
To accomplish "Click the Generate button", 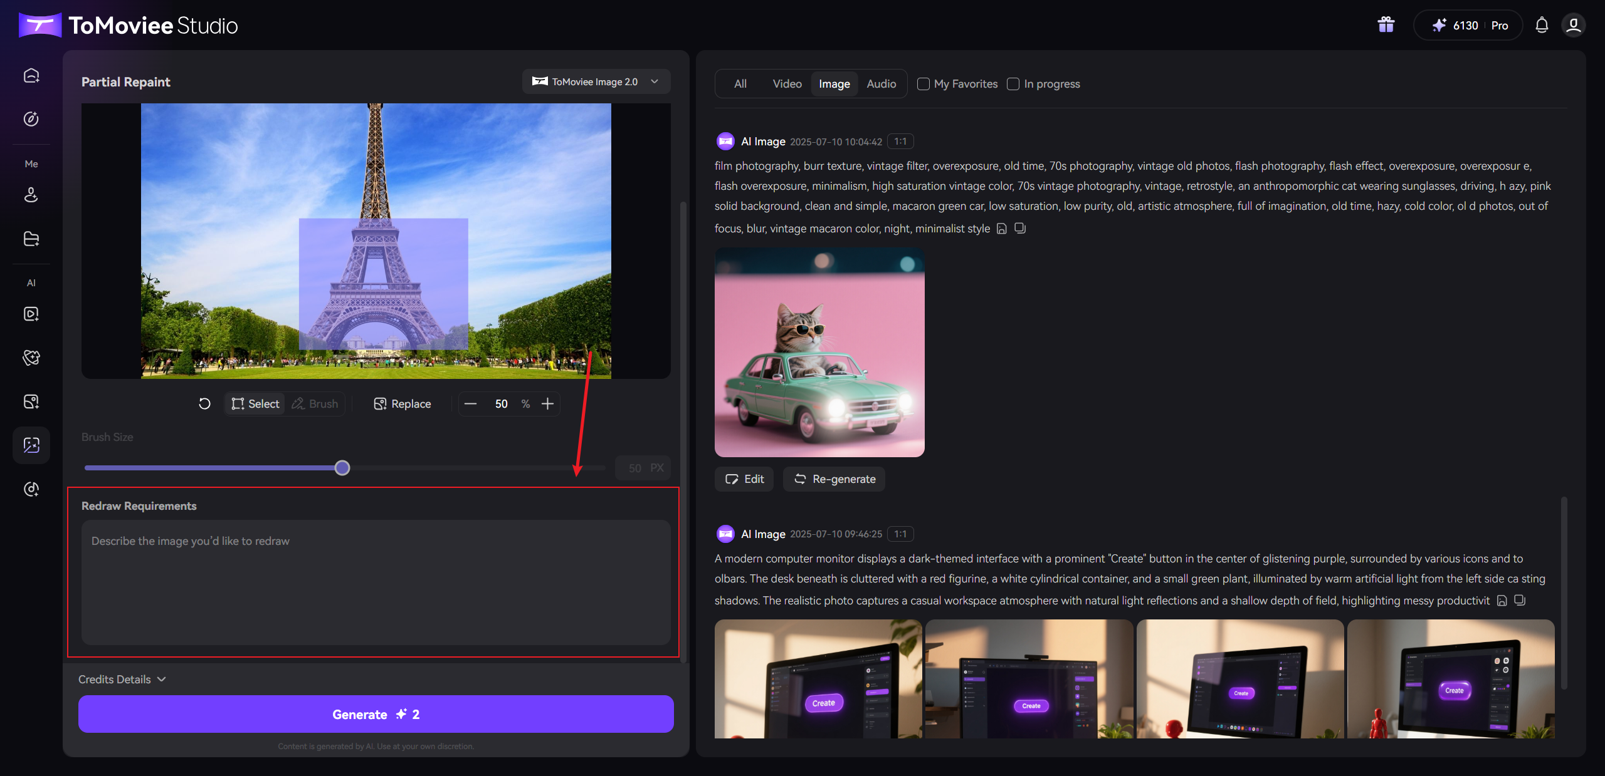I will (x=376, y=715).
